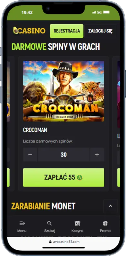126x256 pixels.
Task: Increase free spins with plus button
Action: [97, 155]
